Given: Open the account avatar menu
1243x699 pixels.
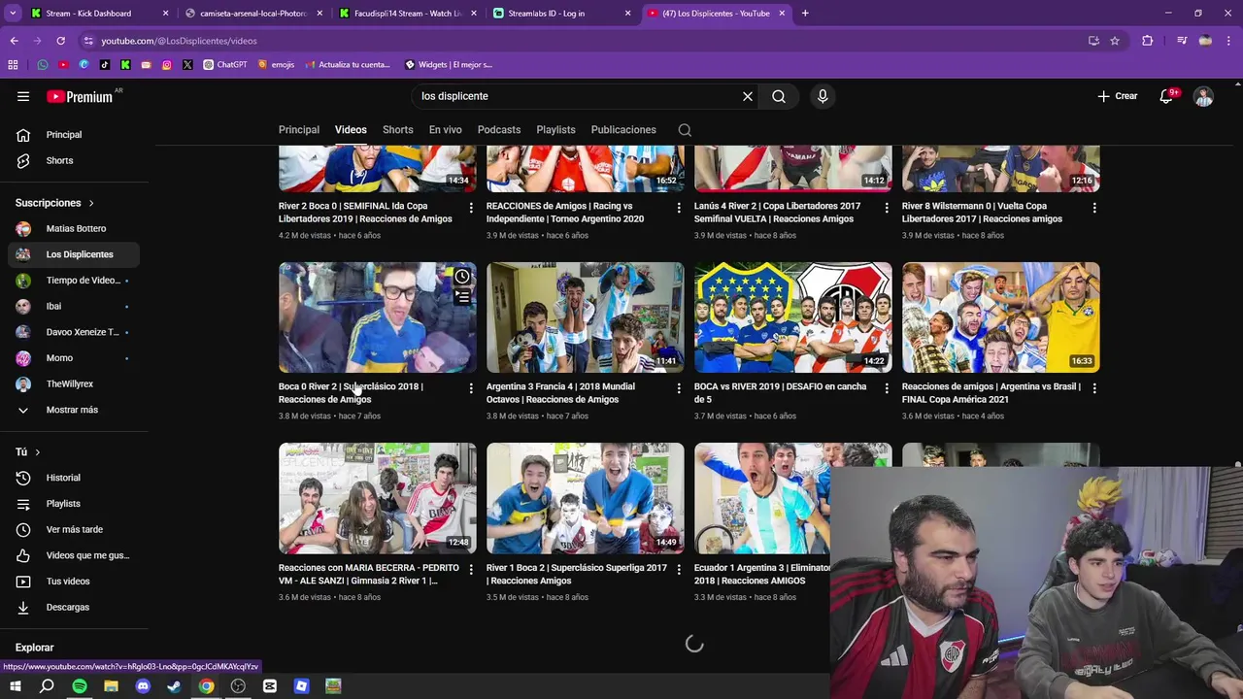Looking at the screenshot, I should click(1204, 96).
